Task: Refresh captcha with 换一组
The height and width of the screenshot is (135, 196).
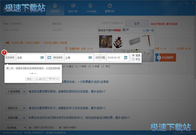Action: 148,30
